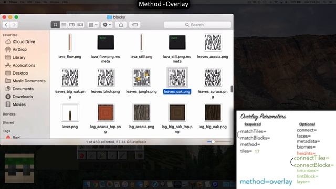Go back with the Finder back arrow

(6, 25)
